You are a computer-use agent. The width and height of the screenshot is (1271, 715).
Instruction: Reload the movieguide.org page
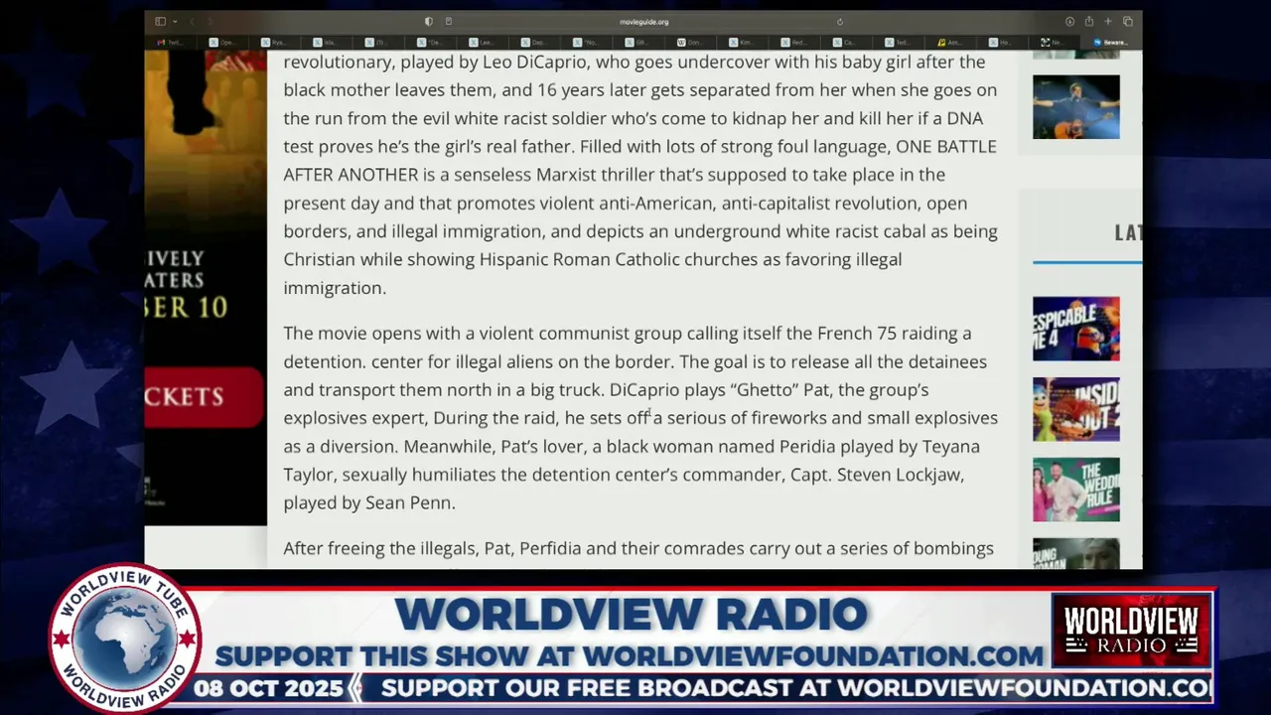click(x=840, y=22)
